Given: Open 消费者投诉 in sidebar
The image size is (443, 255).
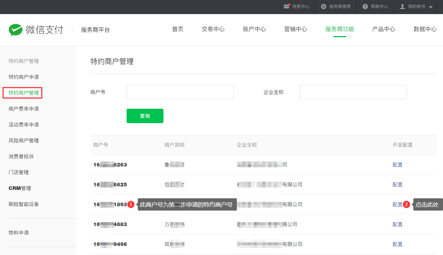Looking at the screenshot, I should (21, 156).
